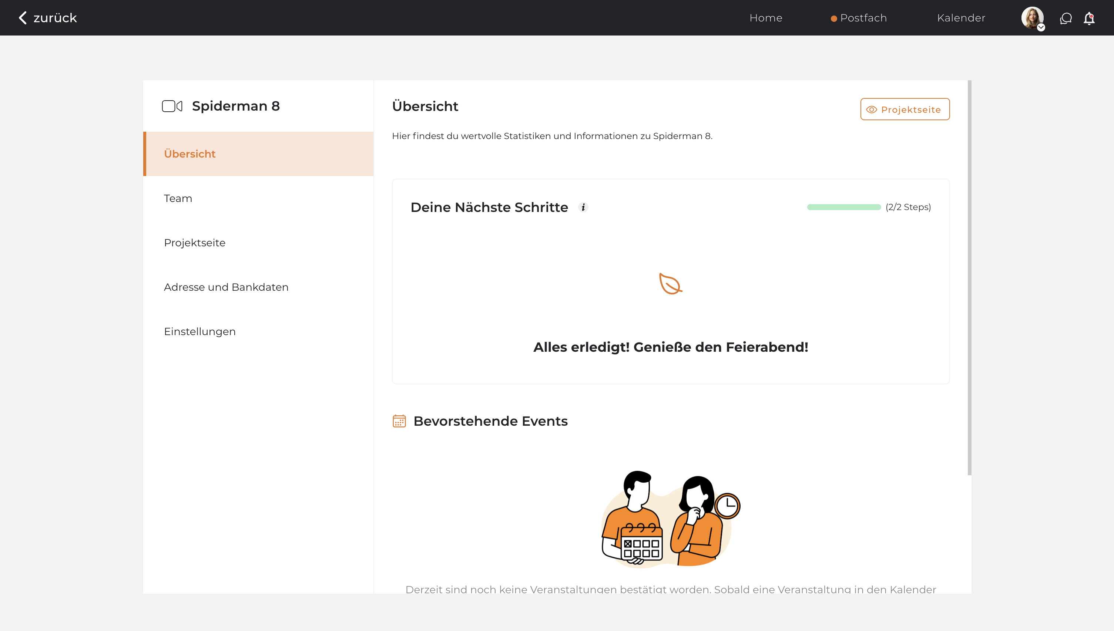Click the info icon beside Deine Nächste Schritte

[x=583, y=207]
